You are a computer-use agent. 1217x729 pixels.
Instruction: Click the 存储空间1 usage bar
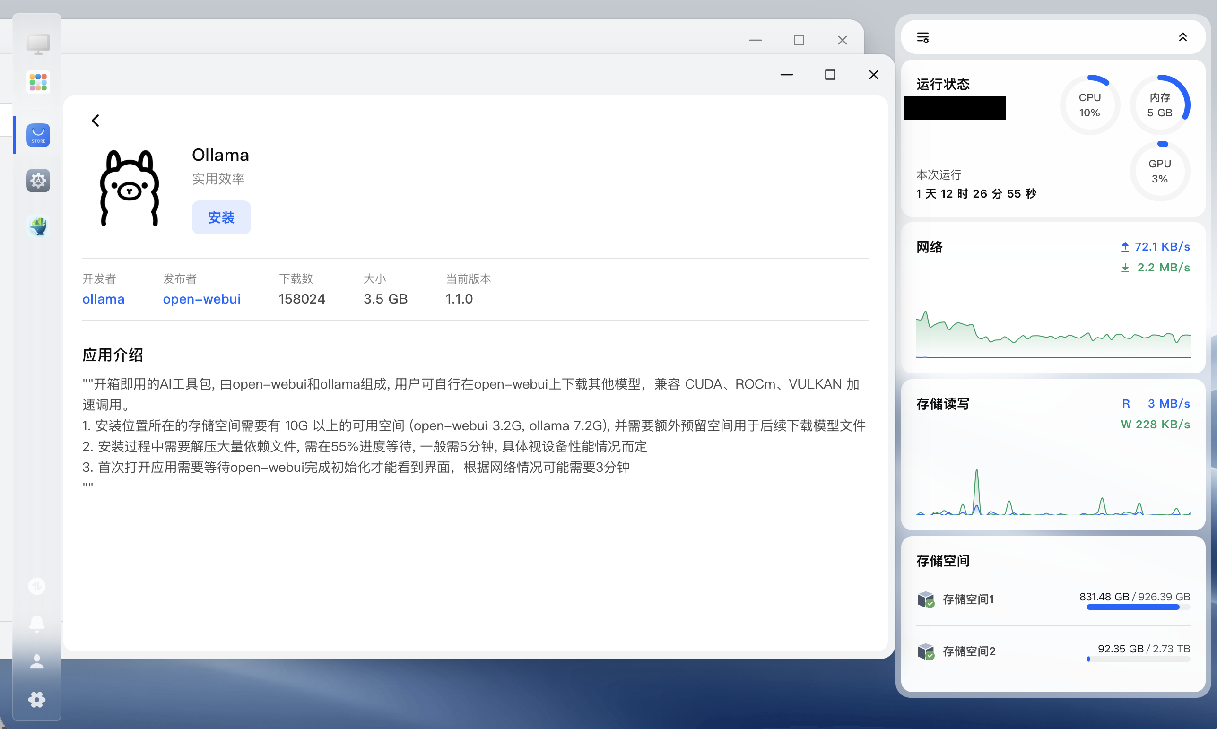tap(1132, 607)
